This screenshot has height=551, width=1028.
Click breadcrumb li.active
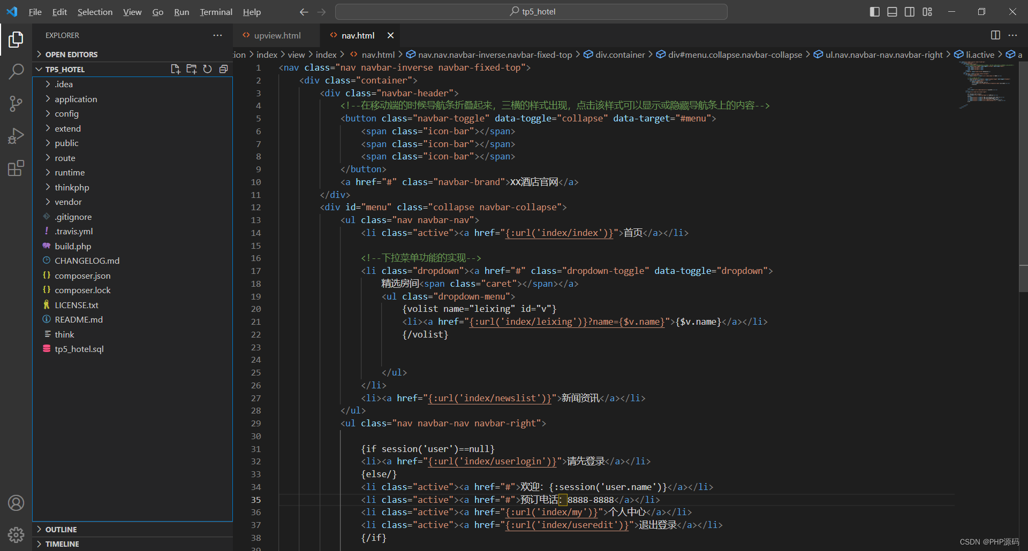(974, 55)
